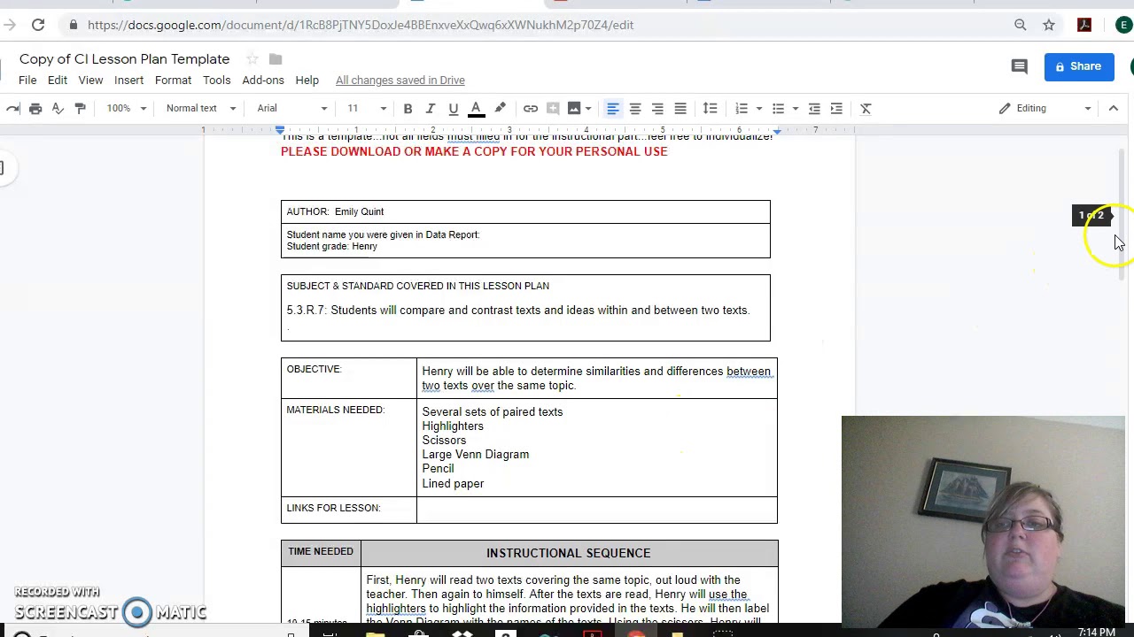Expand the Bulleted list dropdown arrow
This screenshot has height=637, width=1134.
[x=795, y=109]
